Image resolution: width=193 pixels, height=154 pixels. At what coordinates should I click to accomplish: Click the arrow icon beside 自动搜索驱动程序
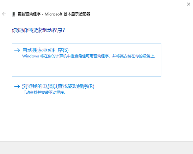(x=17, y=50)
